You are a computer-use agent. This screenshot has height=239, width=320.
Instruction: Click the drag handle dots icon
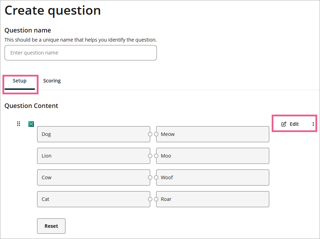click(x=19, y=124)
